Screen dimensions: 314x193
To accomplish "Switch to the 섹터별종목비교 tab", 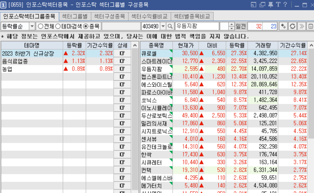I will click(x=192, y=16).
